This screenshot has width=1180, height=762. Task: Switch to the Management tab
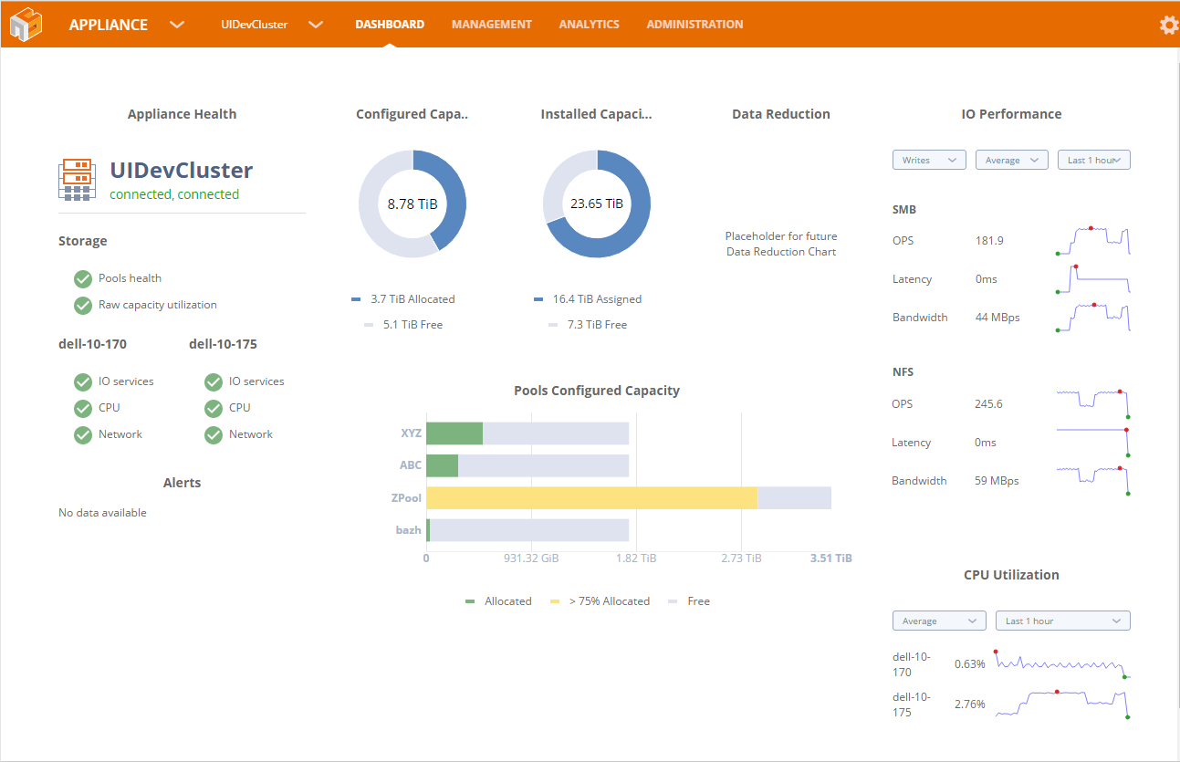point(491,25)
